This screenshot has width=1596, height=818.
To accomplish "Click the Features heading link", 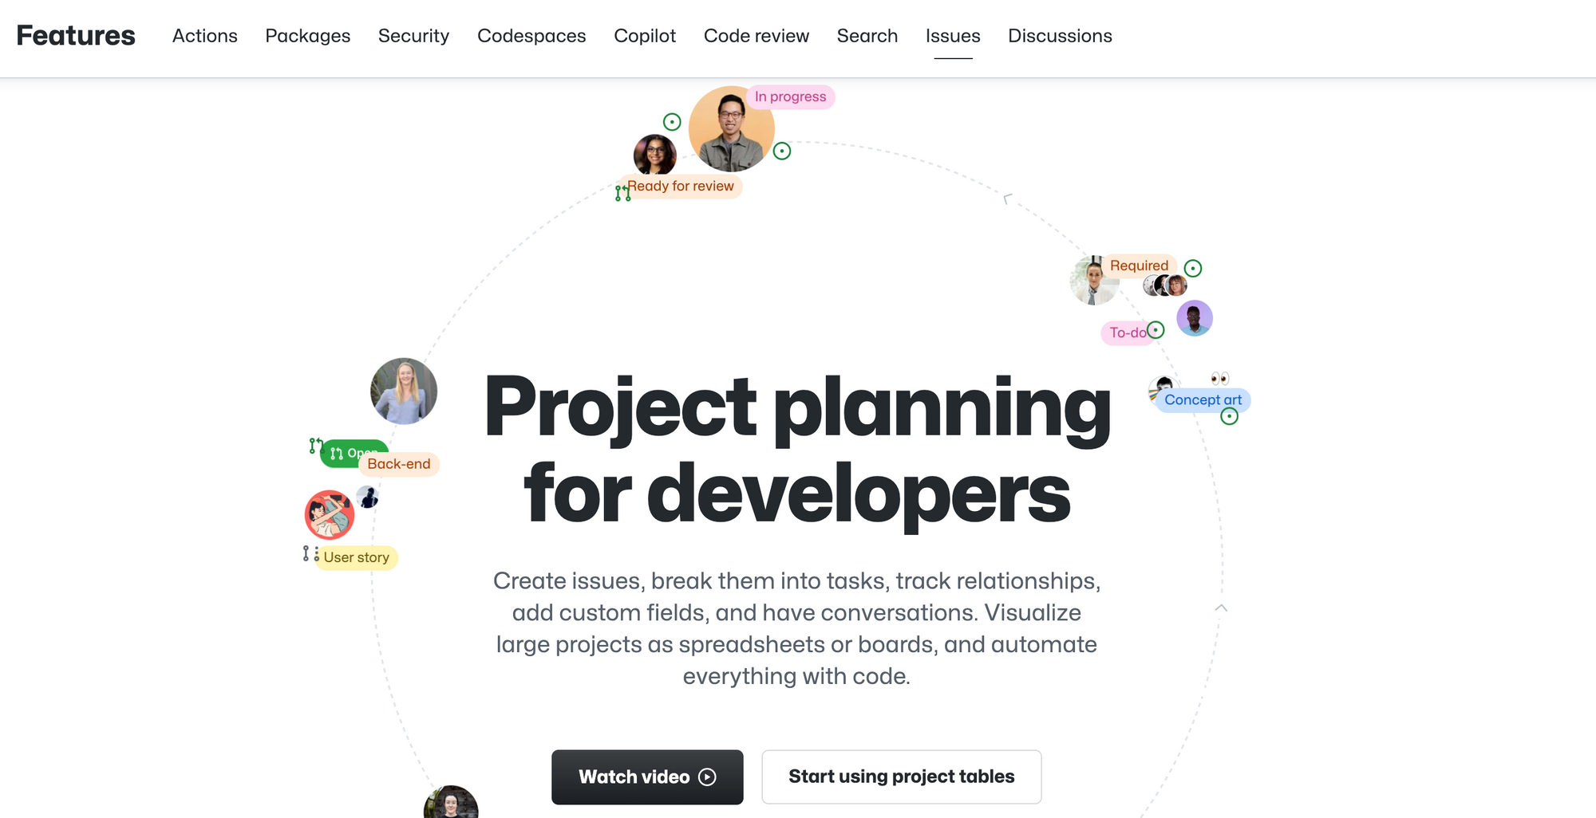I will [x=76, y=36].
